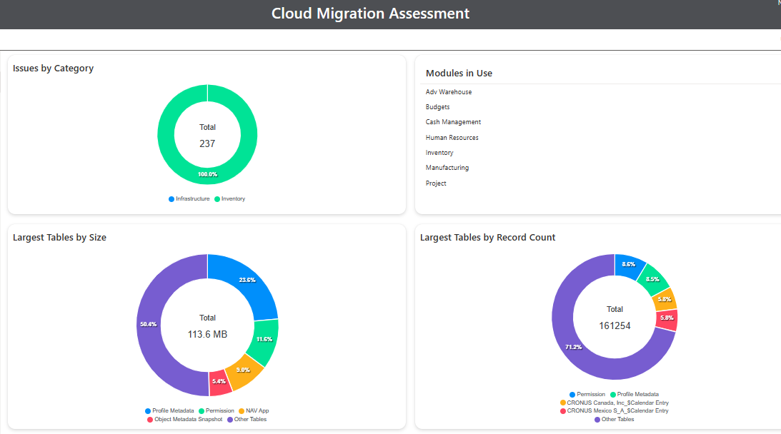This screenshot has width=781, height=434.
Task: Click the Total 113.6 MB value
Action: coord(207,335)
